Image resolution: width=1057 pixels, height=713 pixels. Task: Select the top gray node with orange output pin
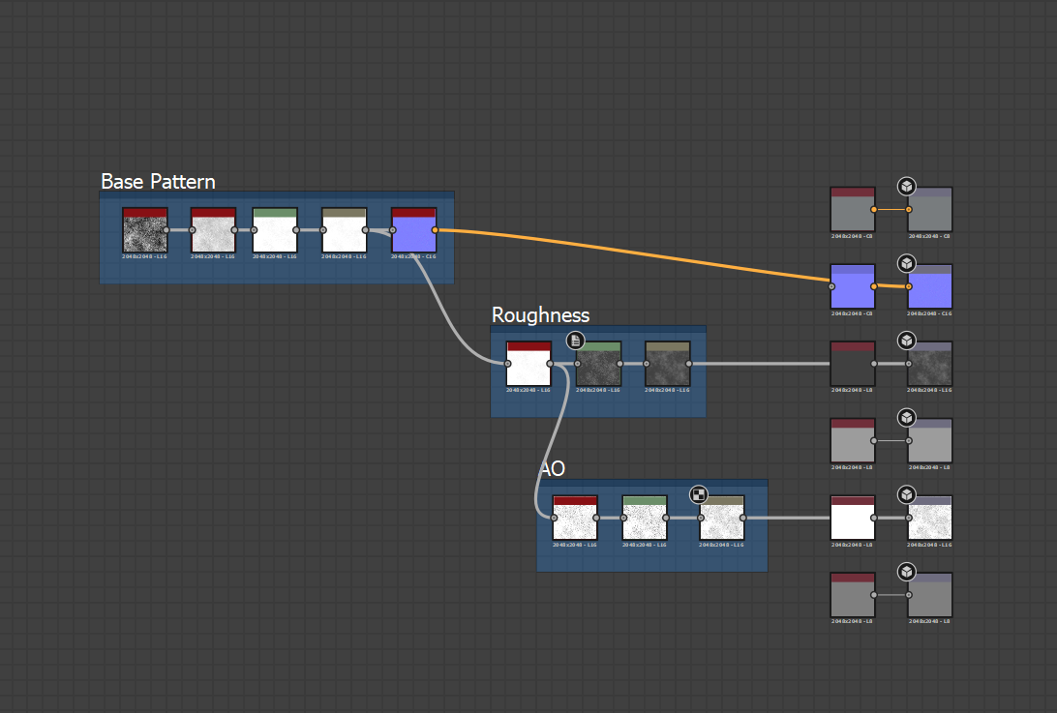(x=853, y=210)
